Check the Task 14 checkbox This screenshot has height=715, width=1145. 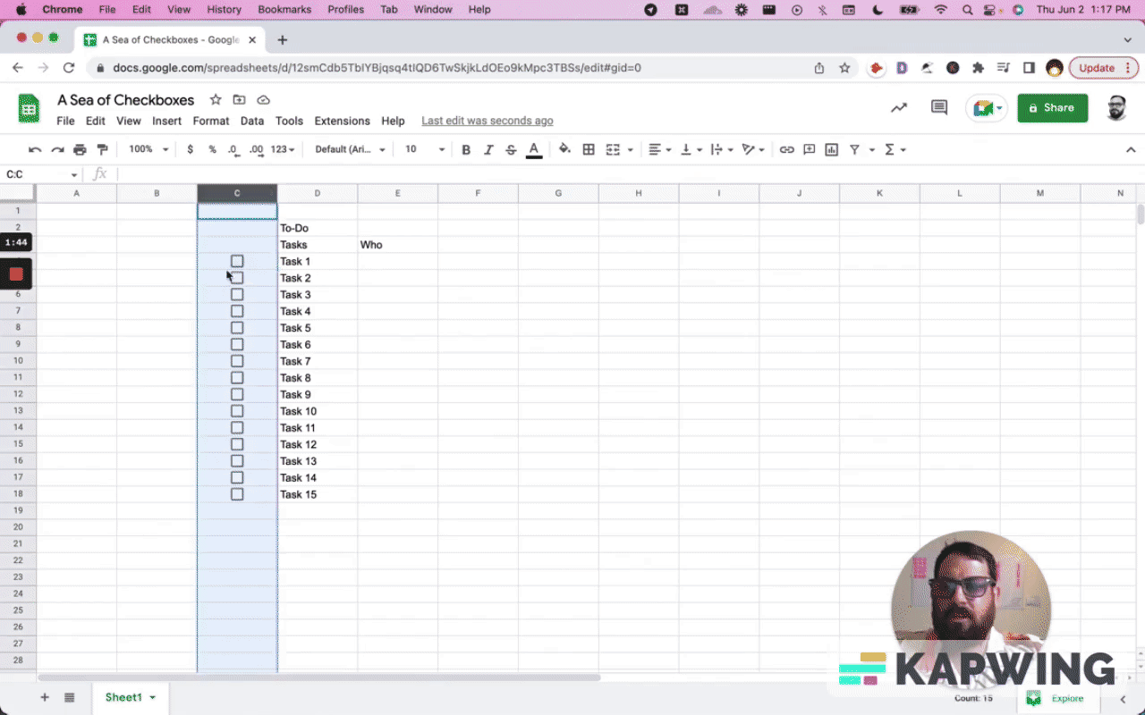[x=237, y=477]
